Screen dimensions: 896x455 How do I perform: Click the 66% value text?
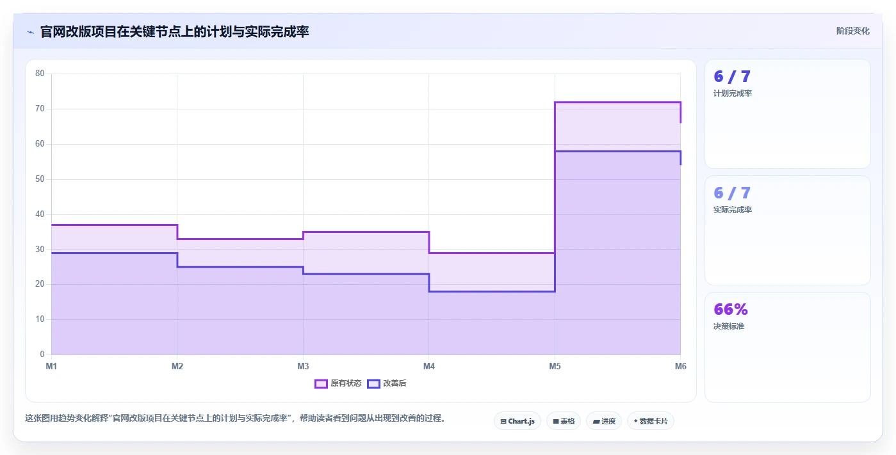pos(731,309)
